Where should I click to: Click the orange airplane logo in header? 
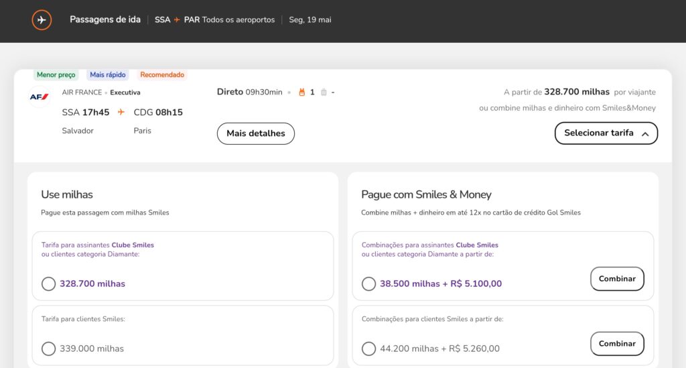(x=42, y=20)
